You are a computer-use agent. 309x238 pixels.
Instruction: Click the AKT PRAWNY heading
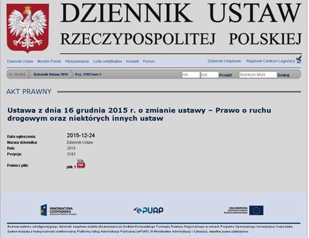[x=29, y=91]
